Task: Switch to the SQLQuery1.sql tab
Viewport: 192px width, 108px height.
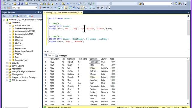Action: pos(61,13)
